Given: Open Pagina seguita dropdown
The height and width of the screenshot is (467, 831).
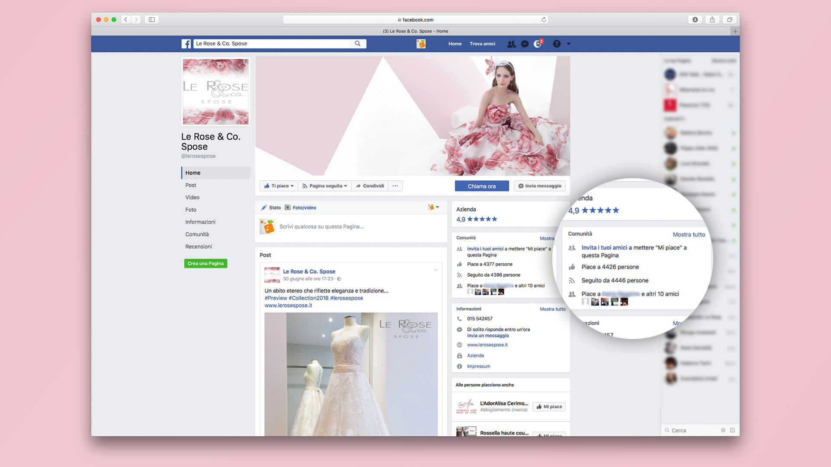Looking at the screenshot, I should coord(325,186).
